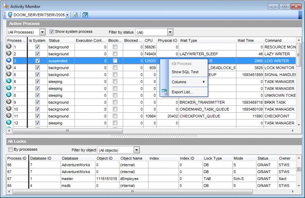
Task: Click the restore-window icon beside refresh
Action: (x=85, y=15)
